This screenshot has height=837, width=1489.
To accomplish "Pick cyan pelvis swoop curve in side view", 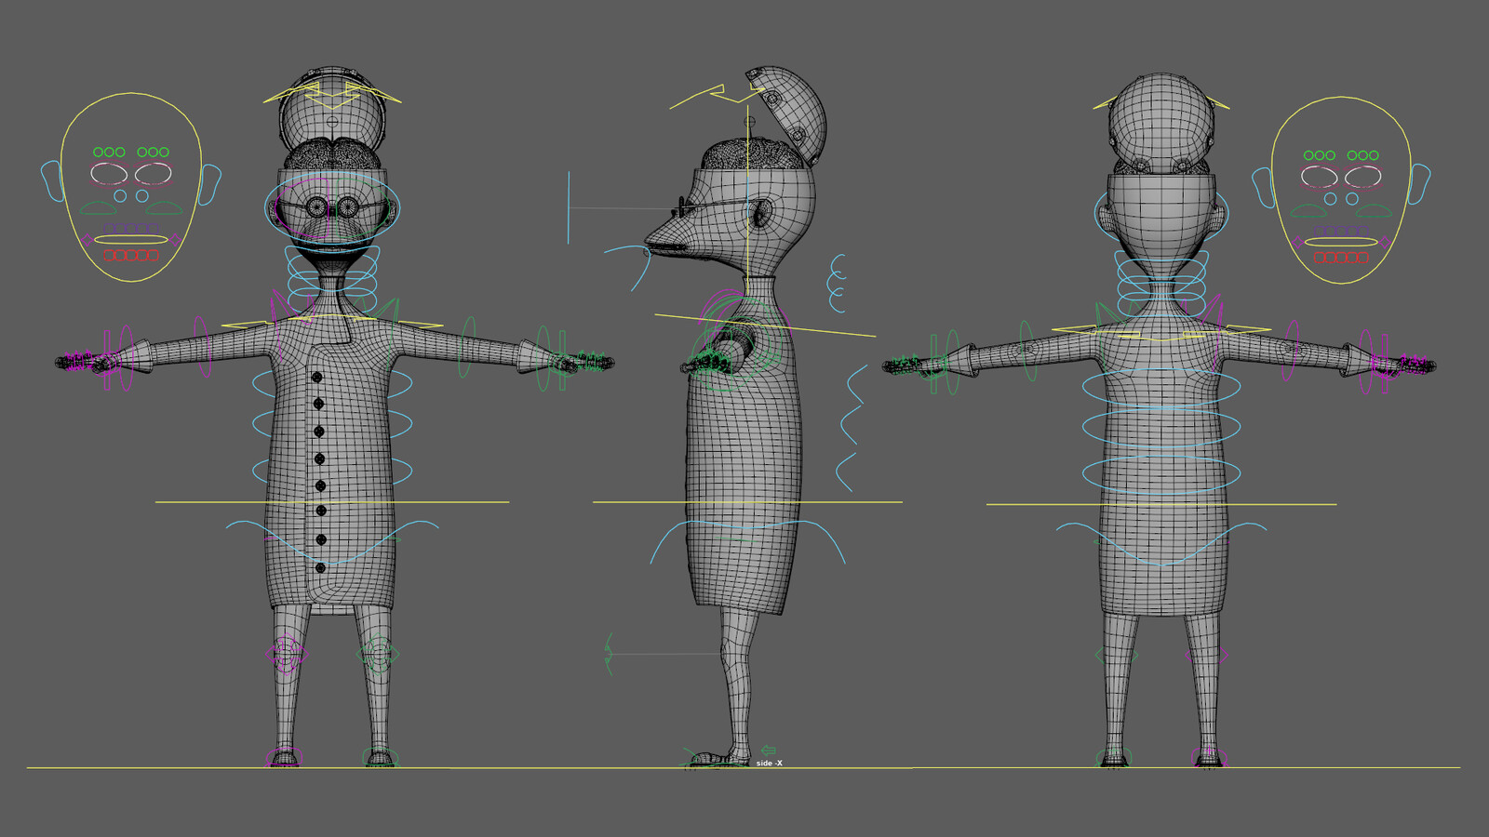I will click(747, 542).
